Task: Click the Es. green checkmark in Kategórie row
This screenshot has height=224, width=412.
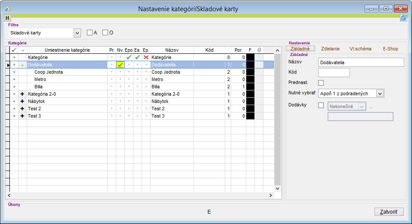Action: (x=137, y=57)
